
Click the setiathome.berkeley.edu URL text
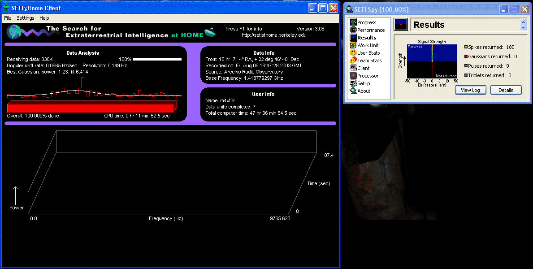click(x=274, y=35)
